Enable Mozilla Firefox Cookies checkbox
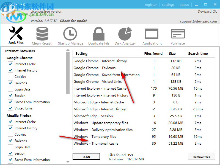The height and width of the screenshot is (165, 220). (10, 134)
